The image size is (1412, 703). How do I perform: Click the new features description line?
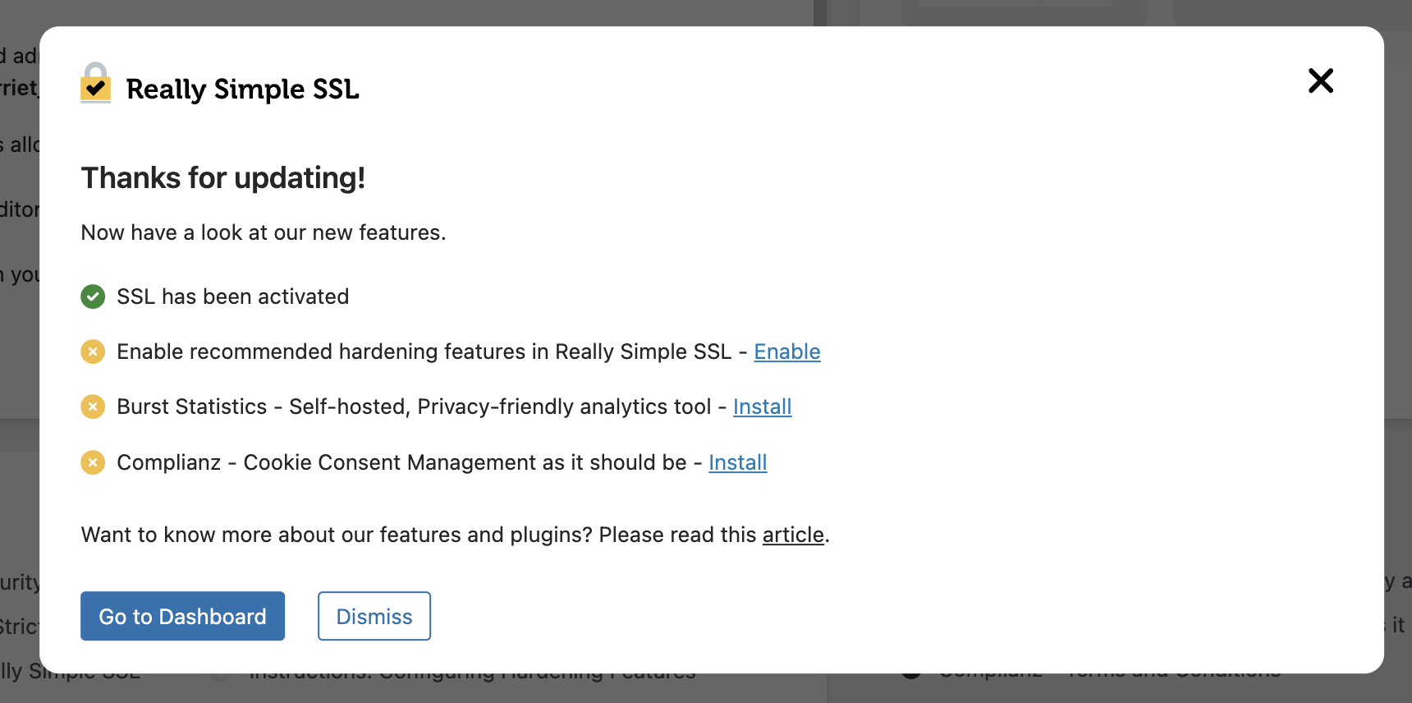click(x=263, y=232)
